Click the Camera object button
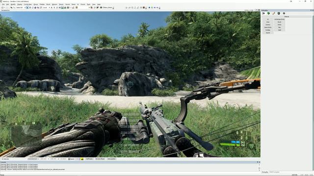This screenshot has height=176, width=314. (x=268, y=24)
